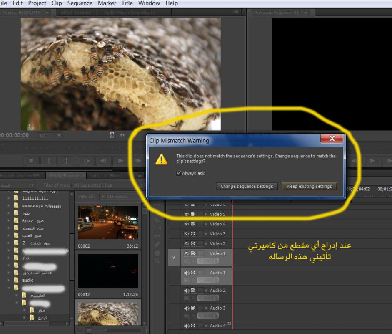The image size is (392, 334).
Task: Open the File menu
Action: tap(3, 3)
